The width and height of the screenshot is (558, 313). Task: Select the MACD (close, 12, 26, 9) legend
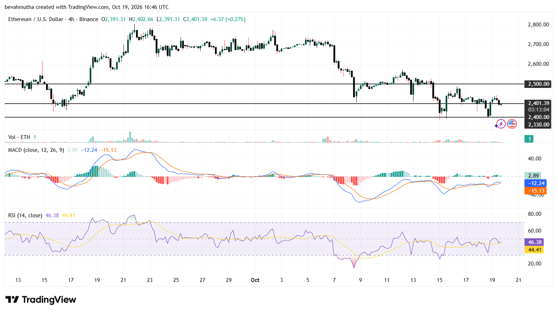pos(36,150)
